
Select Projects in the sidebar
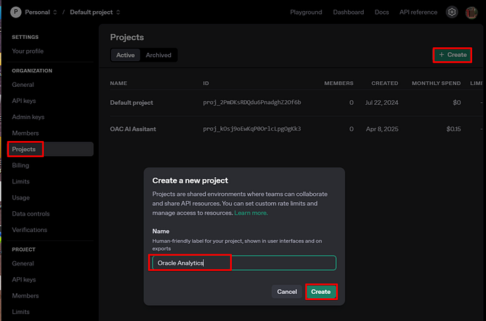coord(51,149)
